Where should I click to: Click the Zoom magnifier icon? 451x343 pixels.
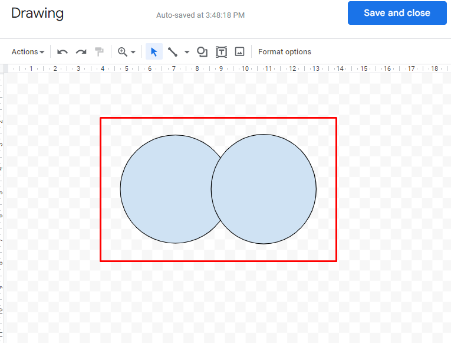click(x=123, y=52)
